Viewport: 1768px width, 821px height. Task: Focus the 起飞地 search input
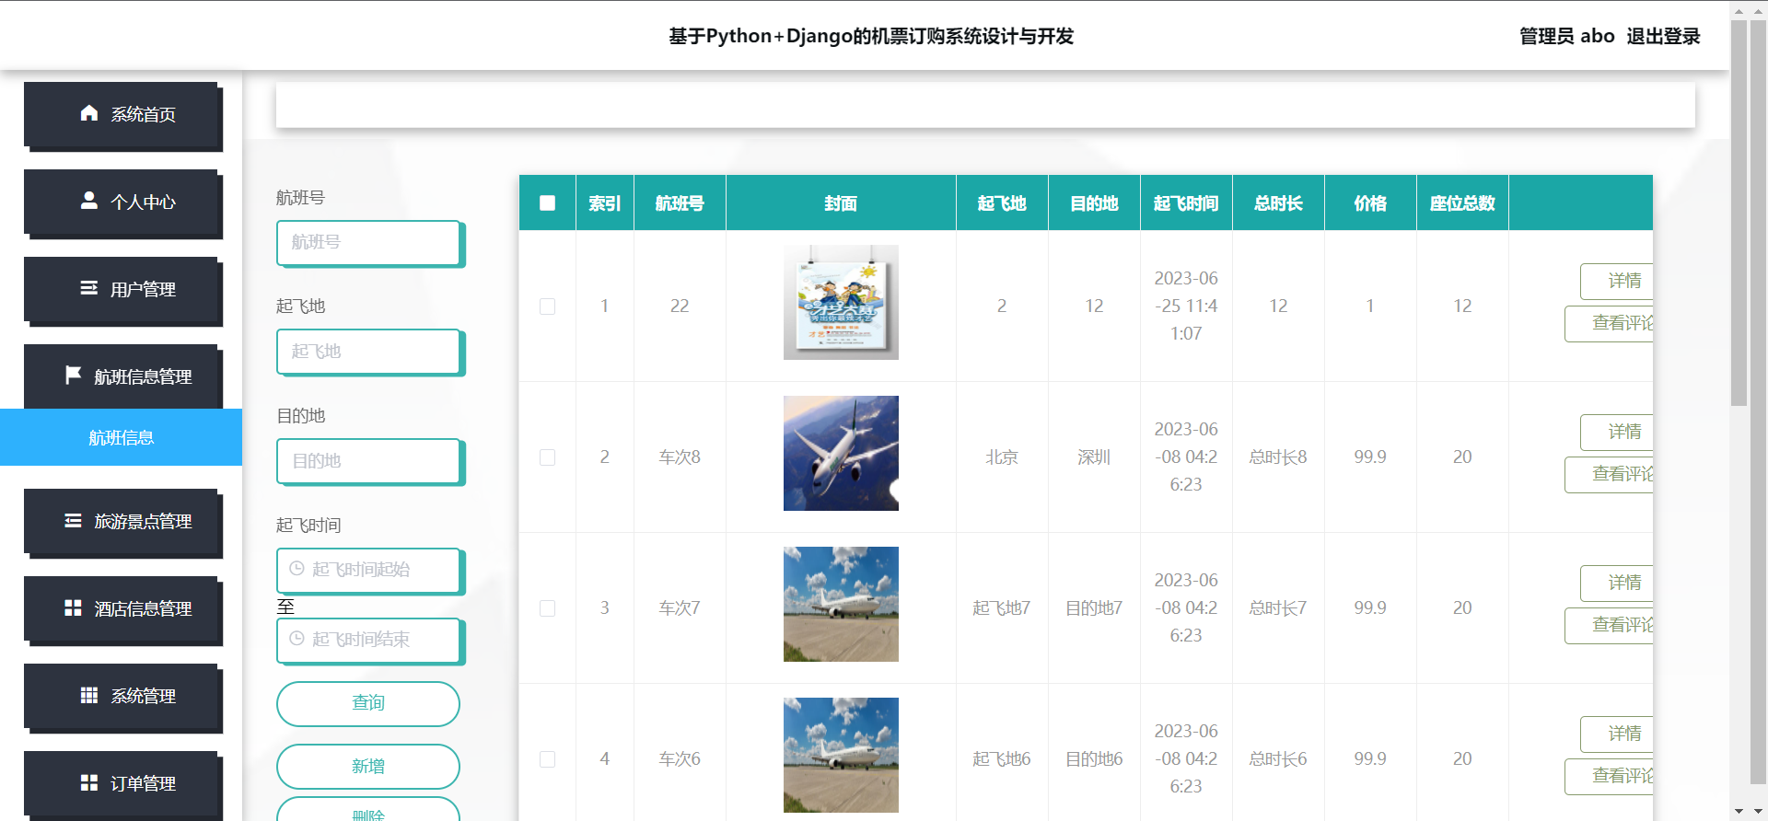(368, 352)
